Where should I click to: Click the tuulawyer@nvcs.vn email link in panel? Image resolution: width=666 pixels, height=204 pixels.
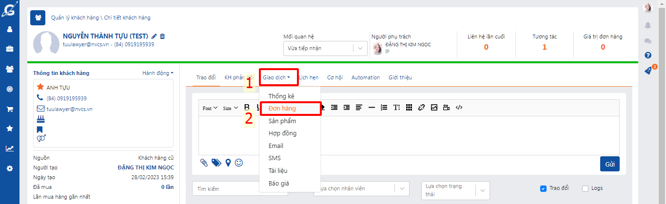click(70, 109)
